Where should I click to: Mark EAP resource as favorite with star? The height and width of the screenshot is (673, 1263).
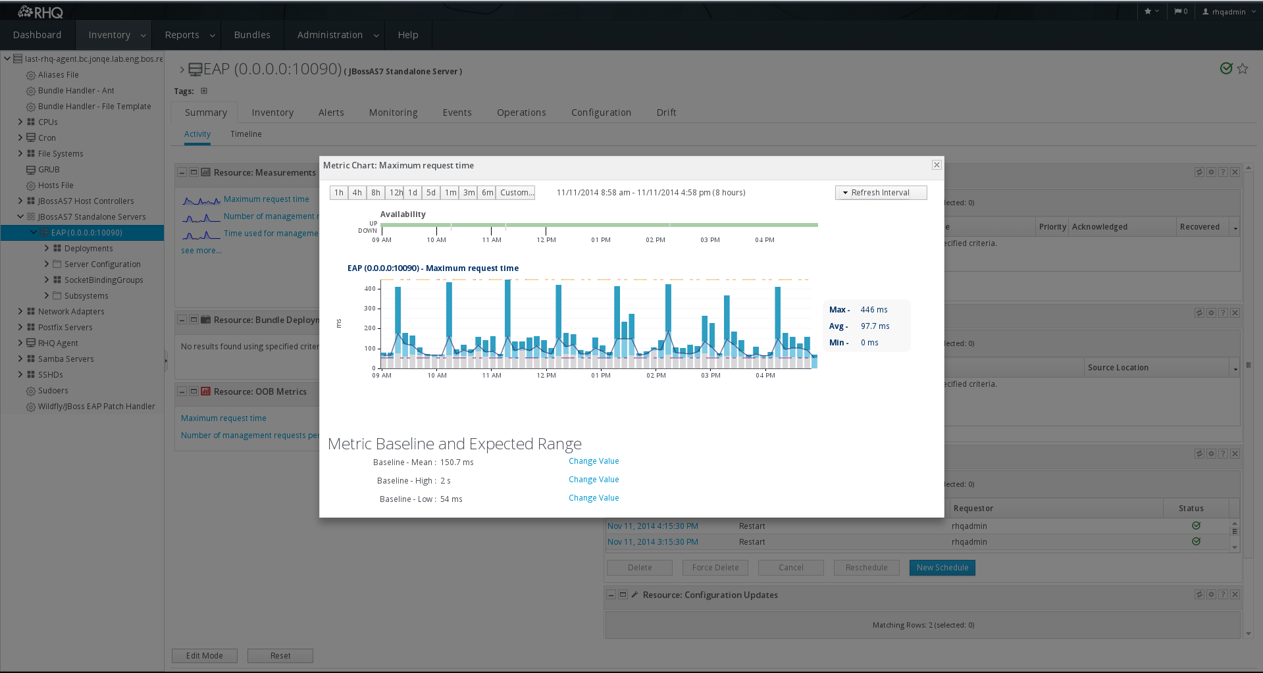[x=1243, y=68]
